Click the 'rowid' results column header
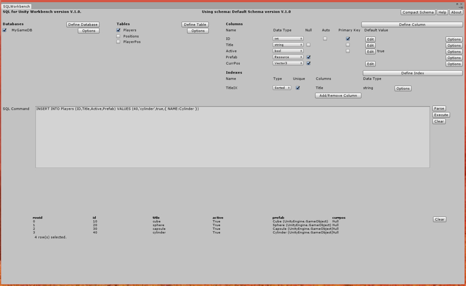The height and width of the screenshot is (286, 466). [37, 218]
